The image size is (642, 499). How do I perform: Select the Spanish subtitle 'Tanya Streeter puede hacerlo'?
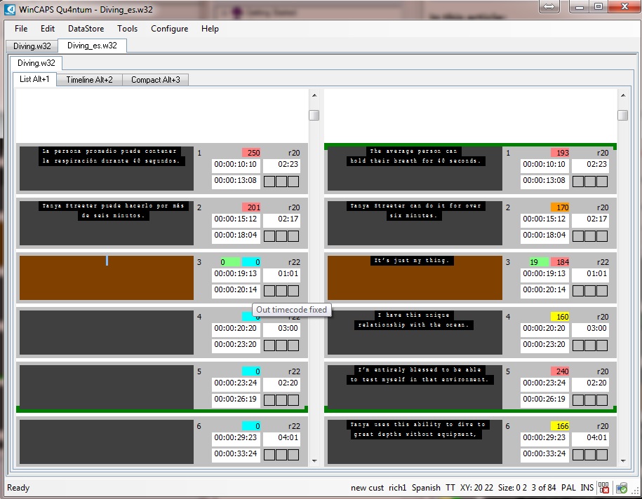click(107, 224)
